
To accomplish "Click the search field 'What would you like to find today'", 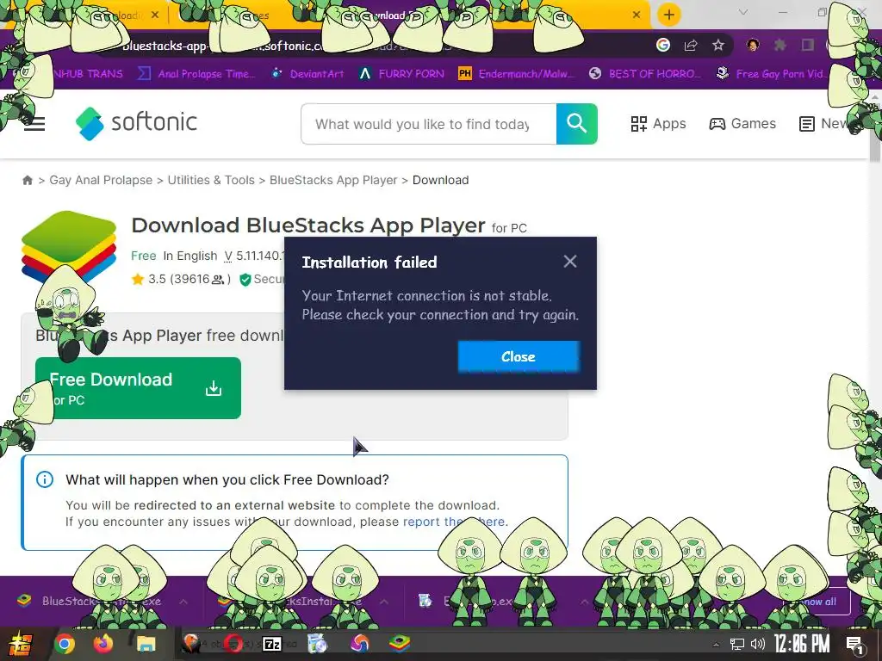I will (x=429, y=124).
